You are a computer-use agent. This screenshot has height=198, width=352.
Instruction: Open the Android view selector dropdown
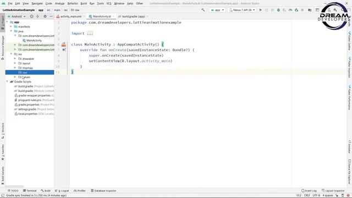(16, 16)
